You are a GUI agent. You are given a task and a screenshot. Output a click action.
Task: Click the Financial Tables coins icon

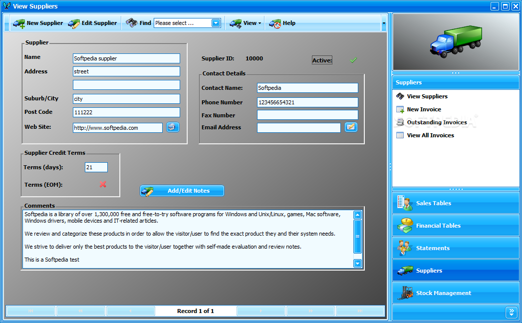[x=405, y=226]
